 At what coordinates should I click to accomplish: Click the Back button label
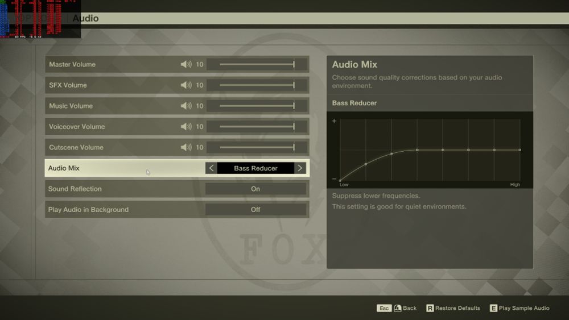pyautogui.click(x=410, y=308)
